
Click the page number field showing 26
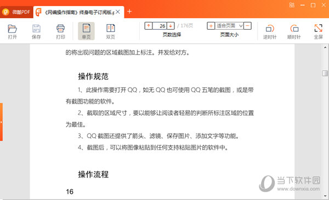click(160, 26)
